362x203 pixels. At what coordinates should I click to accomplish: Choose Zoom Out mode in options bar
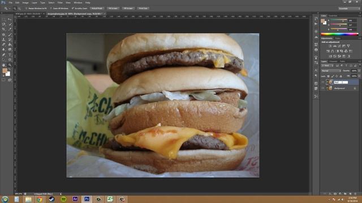point(19,8)
